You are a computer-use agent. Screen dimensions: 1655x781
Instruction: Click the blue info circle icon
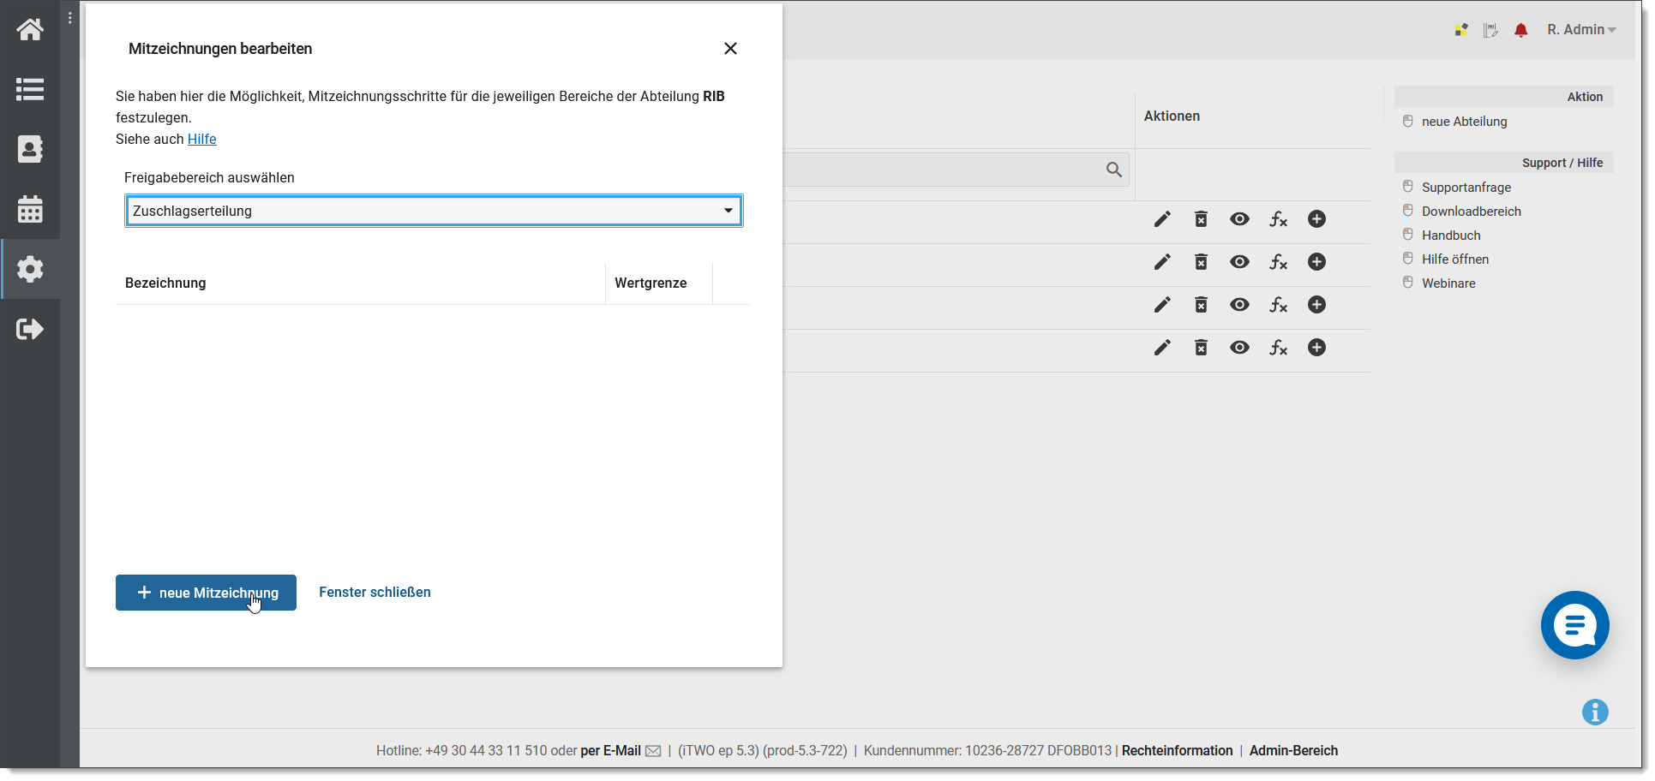point(1595,712)
